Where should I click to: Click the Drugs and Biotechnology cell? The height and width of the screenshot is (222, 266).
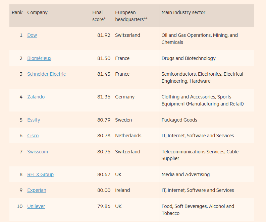tap(189, 58)
